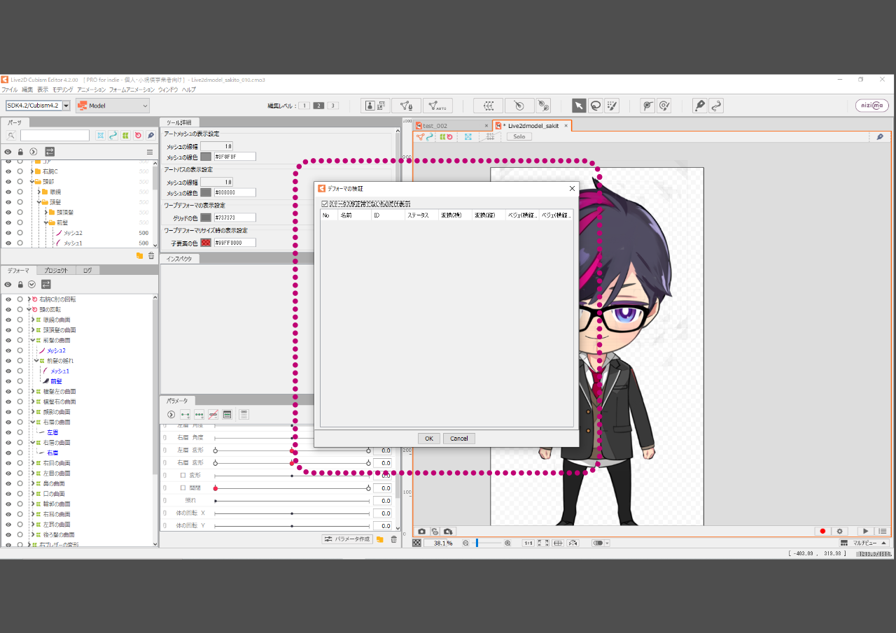The image size is (896, 633).
Task: Switch to the ログ tab
Action: pyautogui.click(x=87, y=270)
